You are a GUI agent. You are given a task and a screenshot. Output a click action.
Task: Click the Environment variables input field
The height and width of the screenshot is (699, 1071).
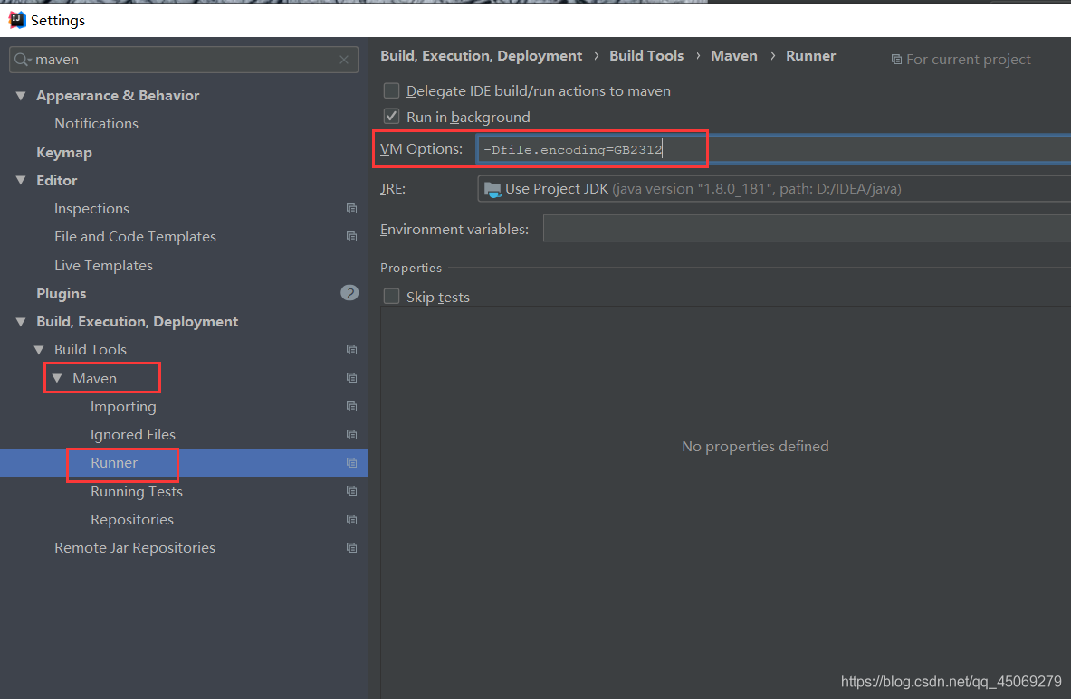(807, 229)
